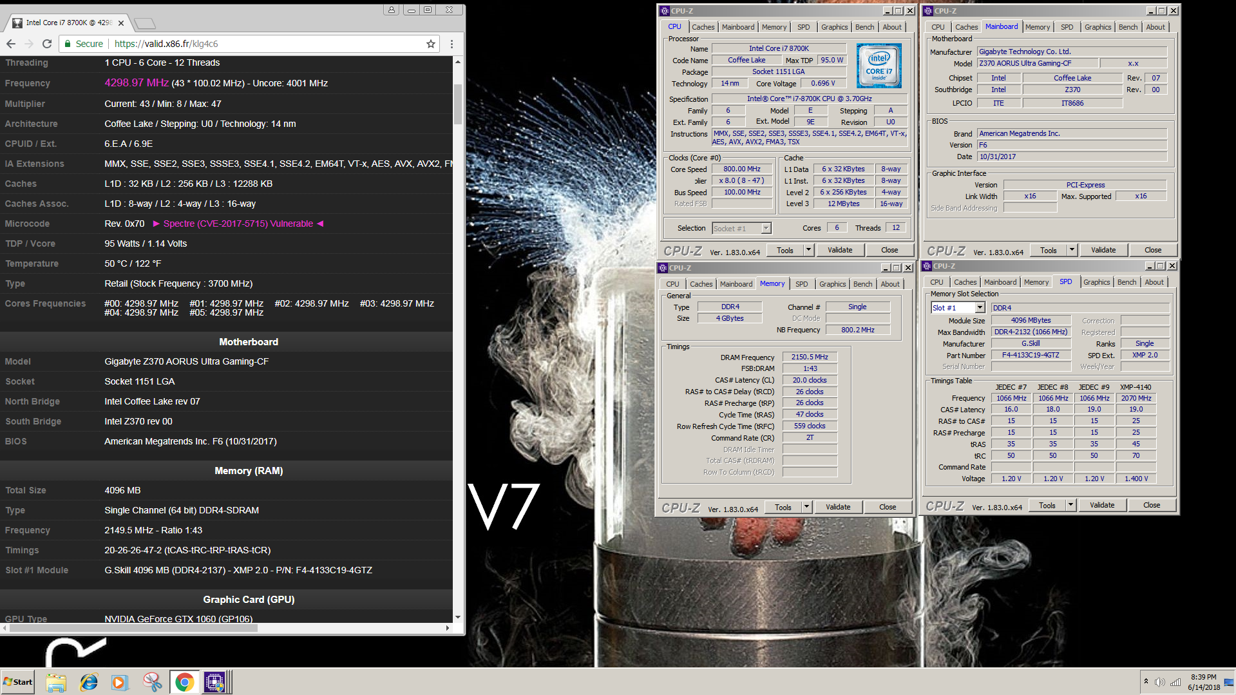Image resolution: width=1236 pixels, height=695 pixels.
Task: Open About tab in SPD window
Action: pyautogui.click(x=1154, y=282)
